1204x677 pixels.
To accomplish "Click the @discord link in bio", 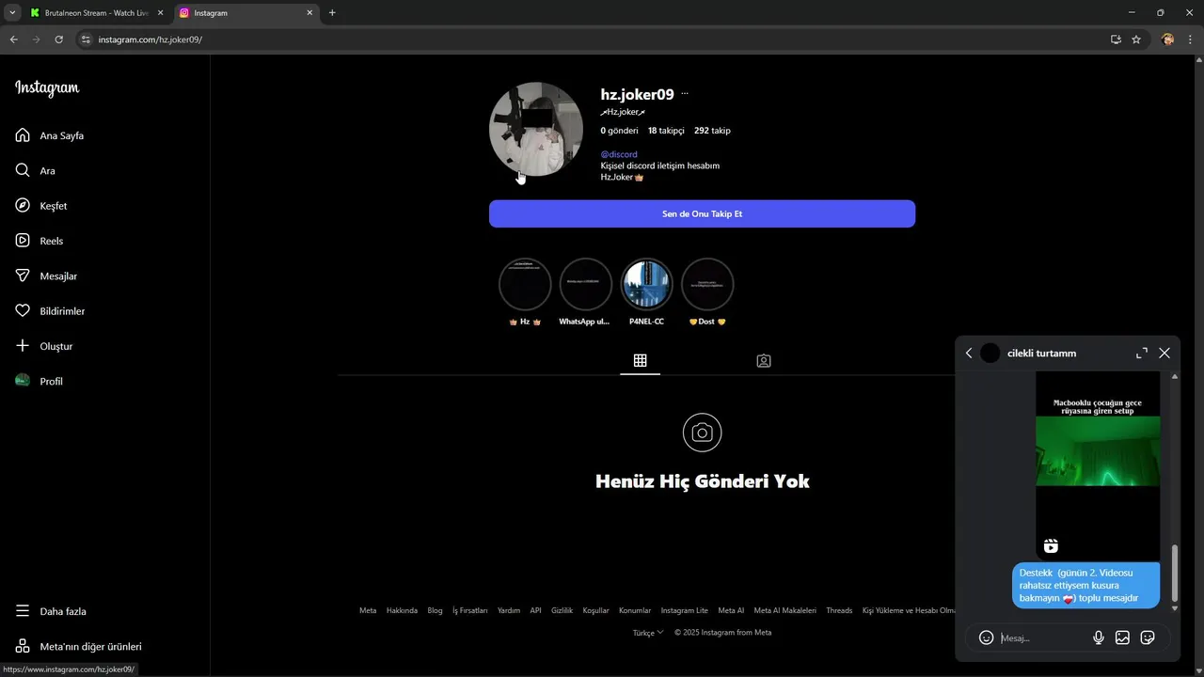I will tap(619, 154).
